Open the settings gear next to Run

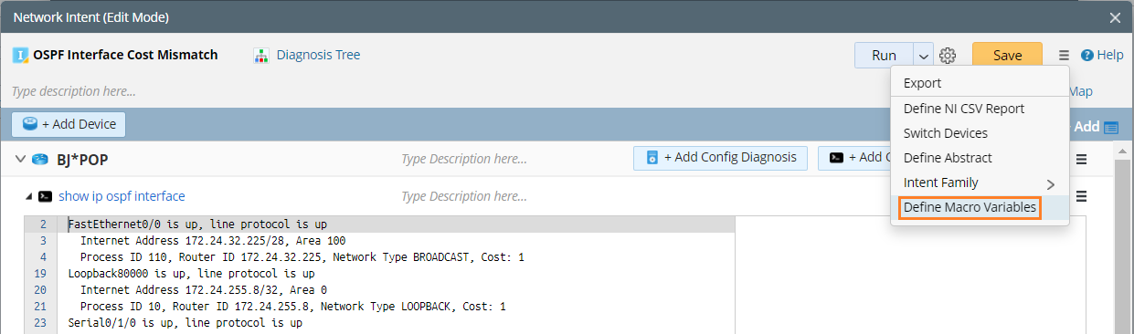(948, 56)
